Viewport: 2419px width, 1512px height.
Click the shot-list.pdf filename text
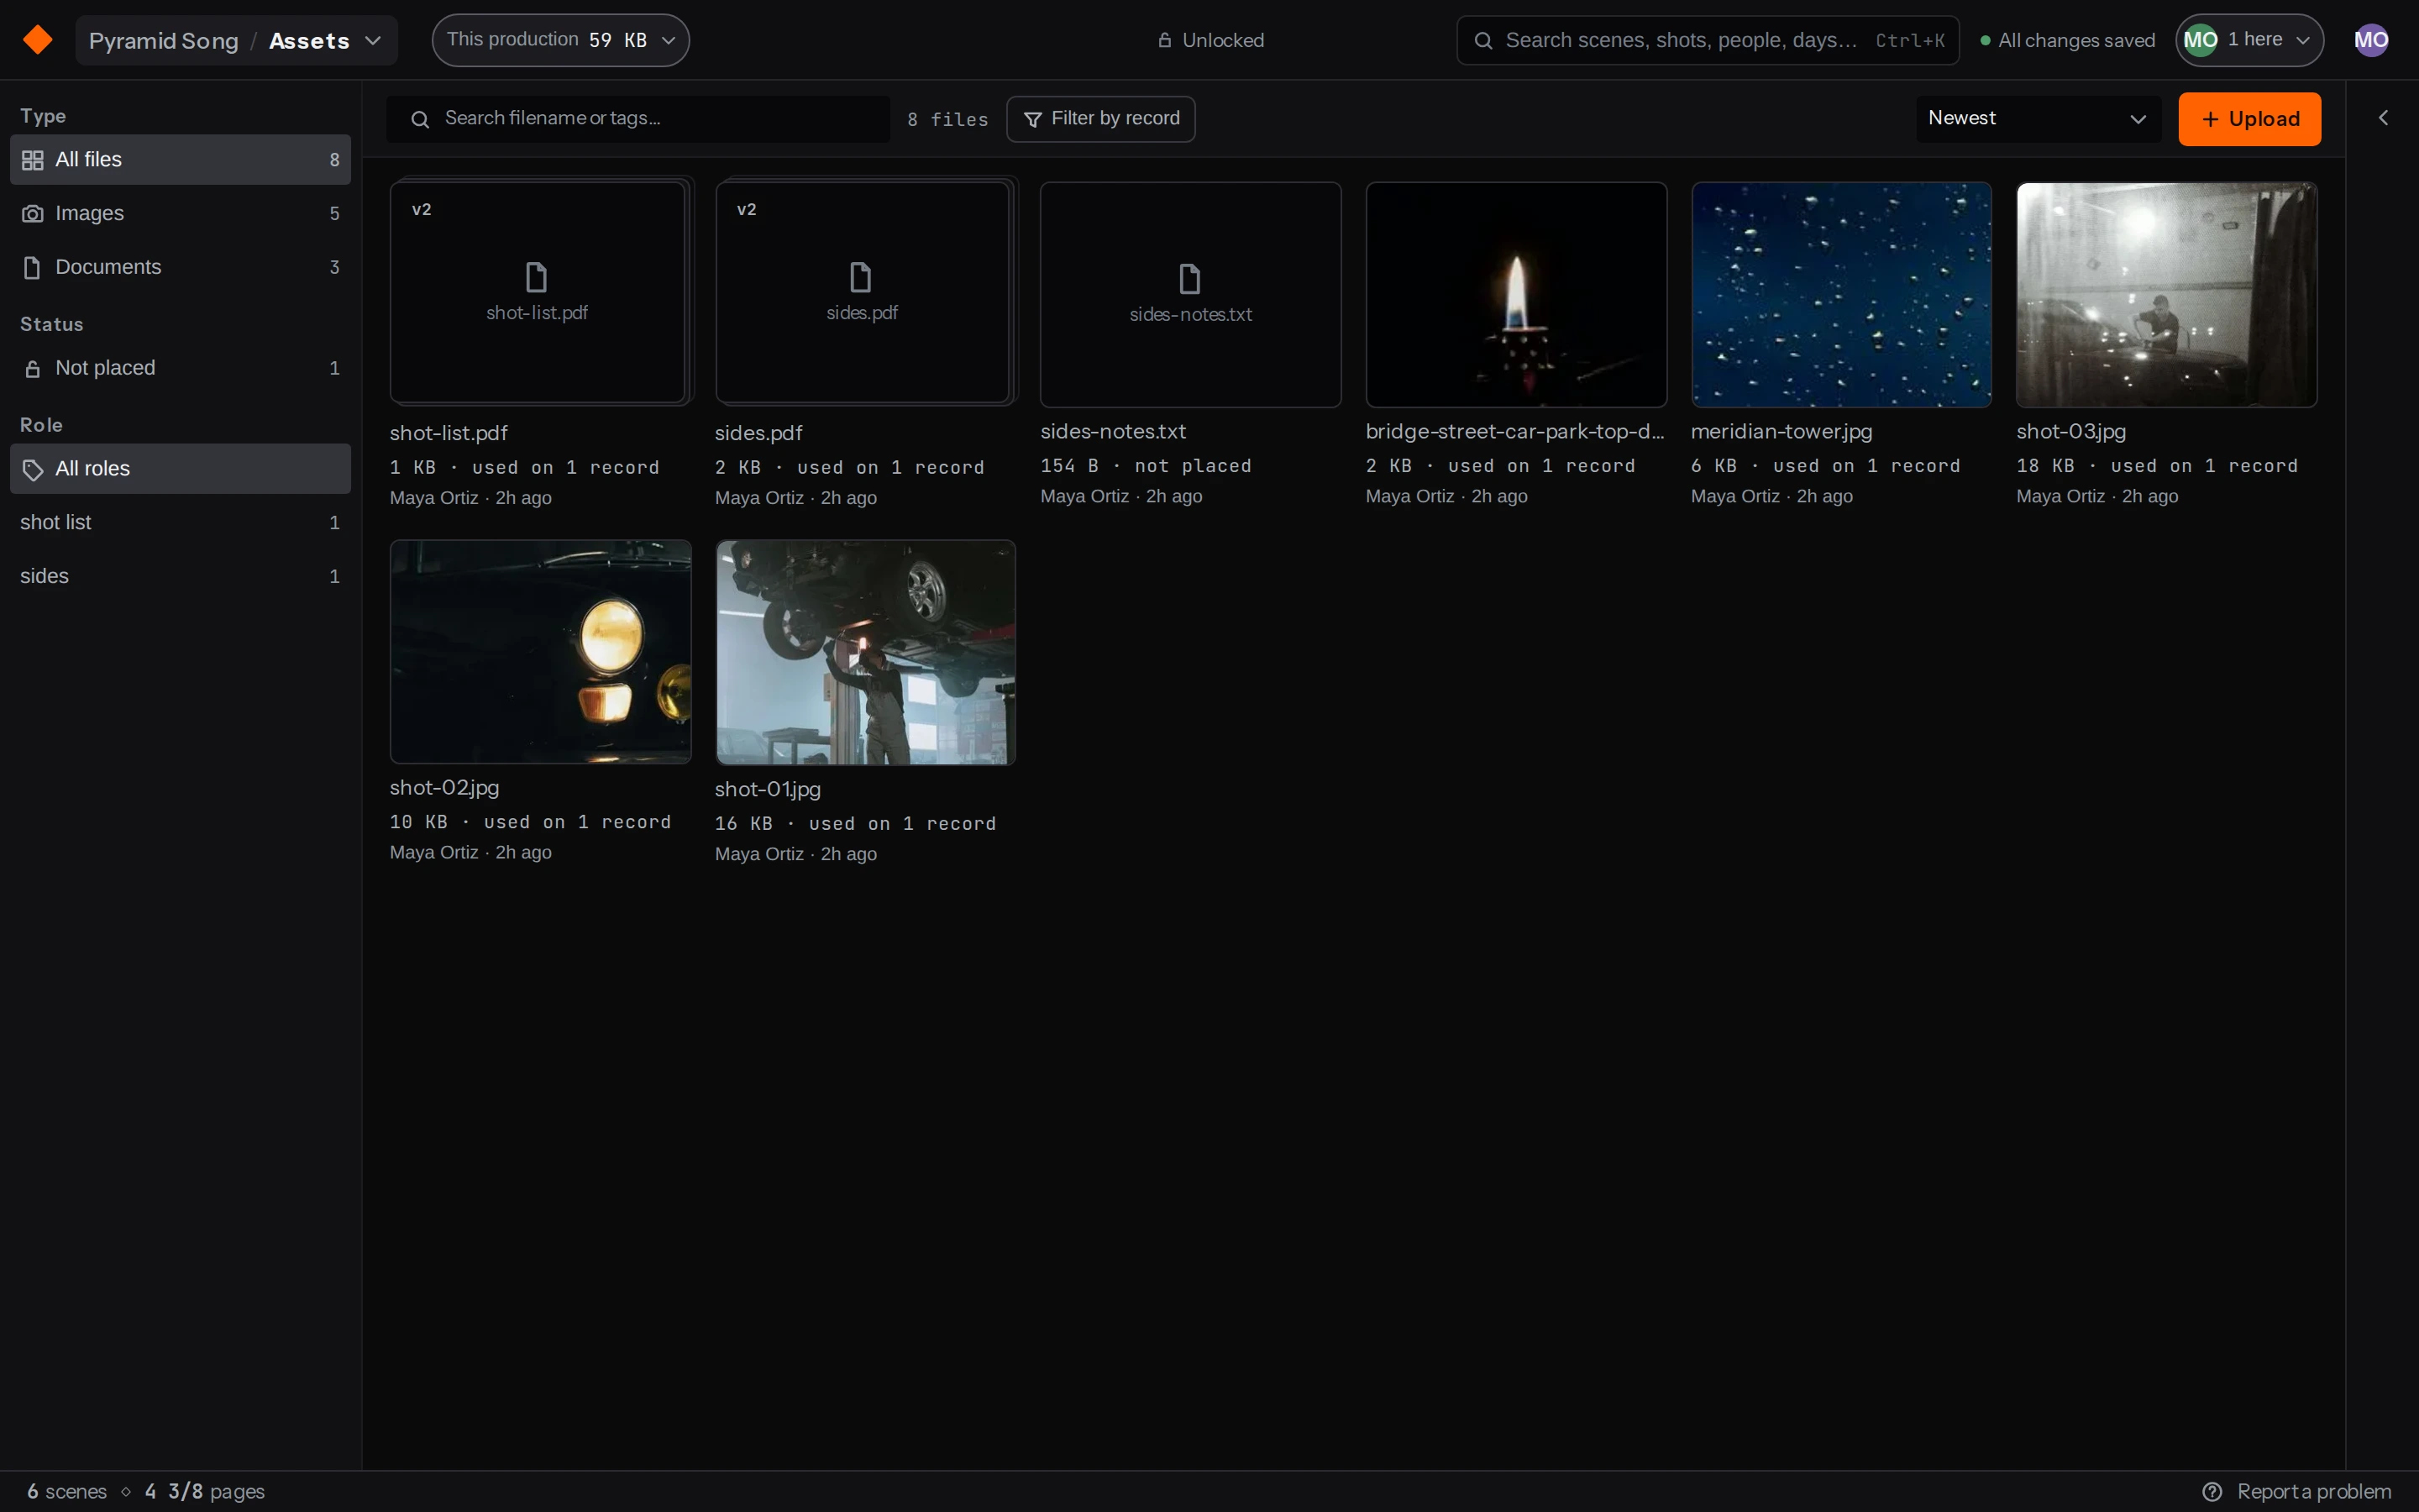(449, 433)
